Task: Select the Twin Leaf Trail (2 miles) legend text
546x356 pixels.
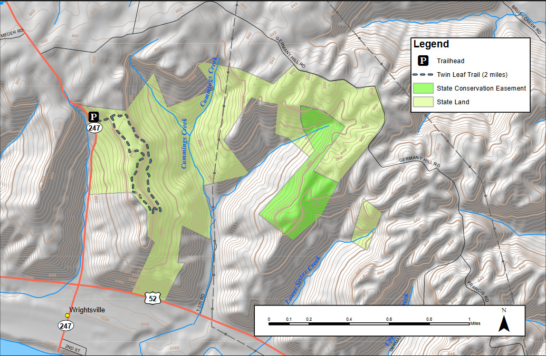Action: [471, 75]
